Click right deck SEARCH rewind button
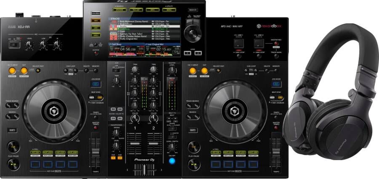The height and width of the screenshot is (179, 379). pyautogui.click(x=189, y=116)
